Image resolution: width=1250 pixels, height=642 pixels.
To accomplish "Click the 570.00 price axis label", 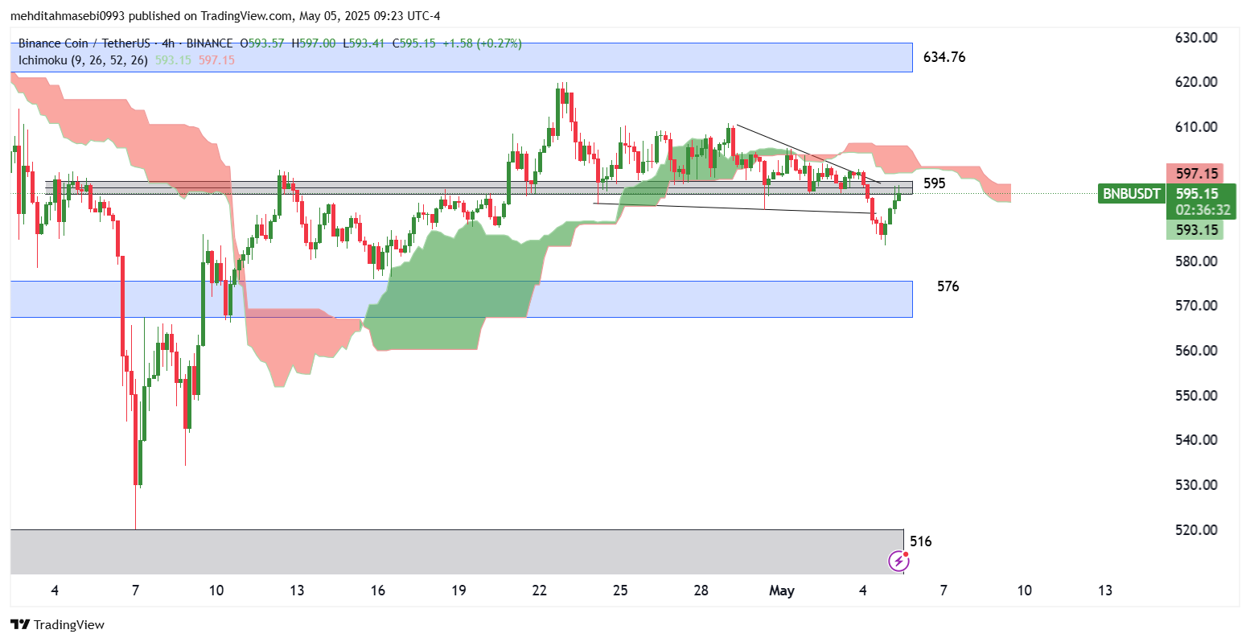I will tap(1194, 306).
